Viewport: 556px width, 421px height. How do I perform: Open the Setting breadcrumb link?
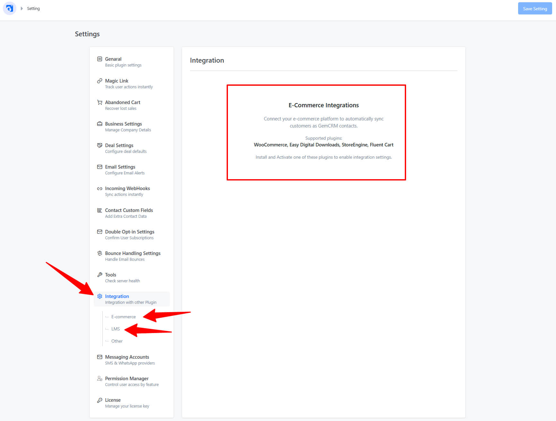(33, 9)
